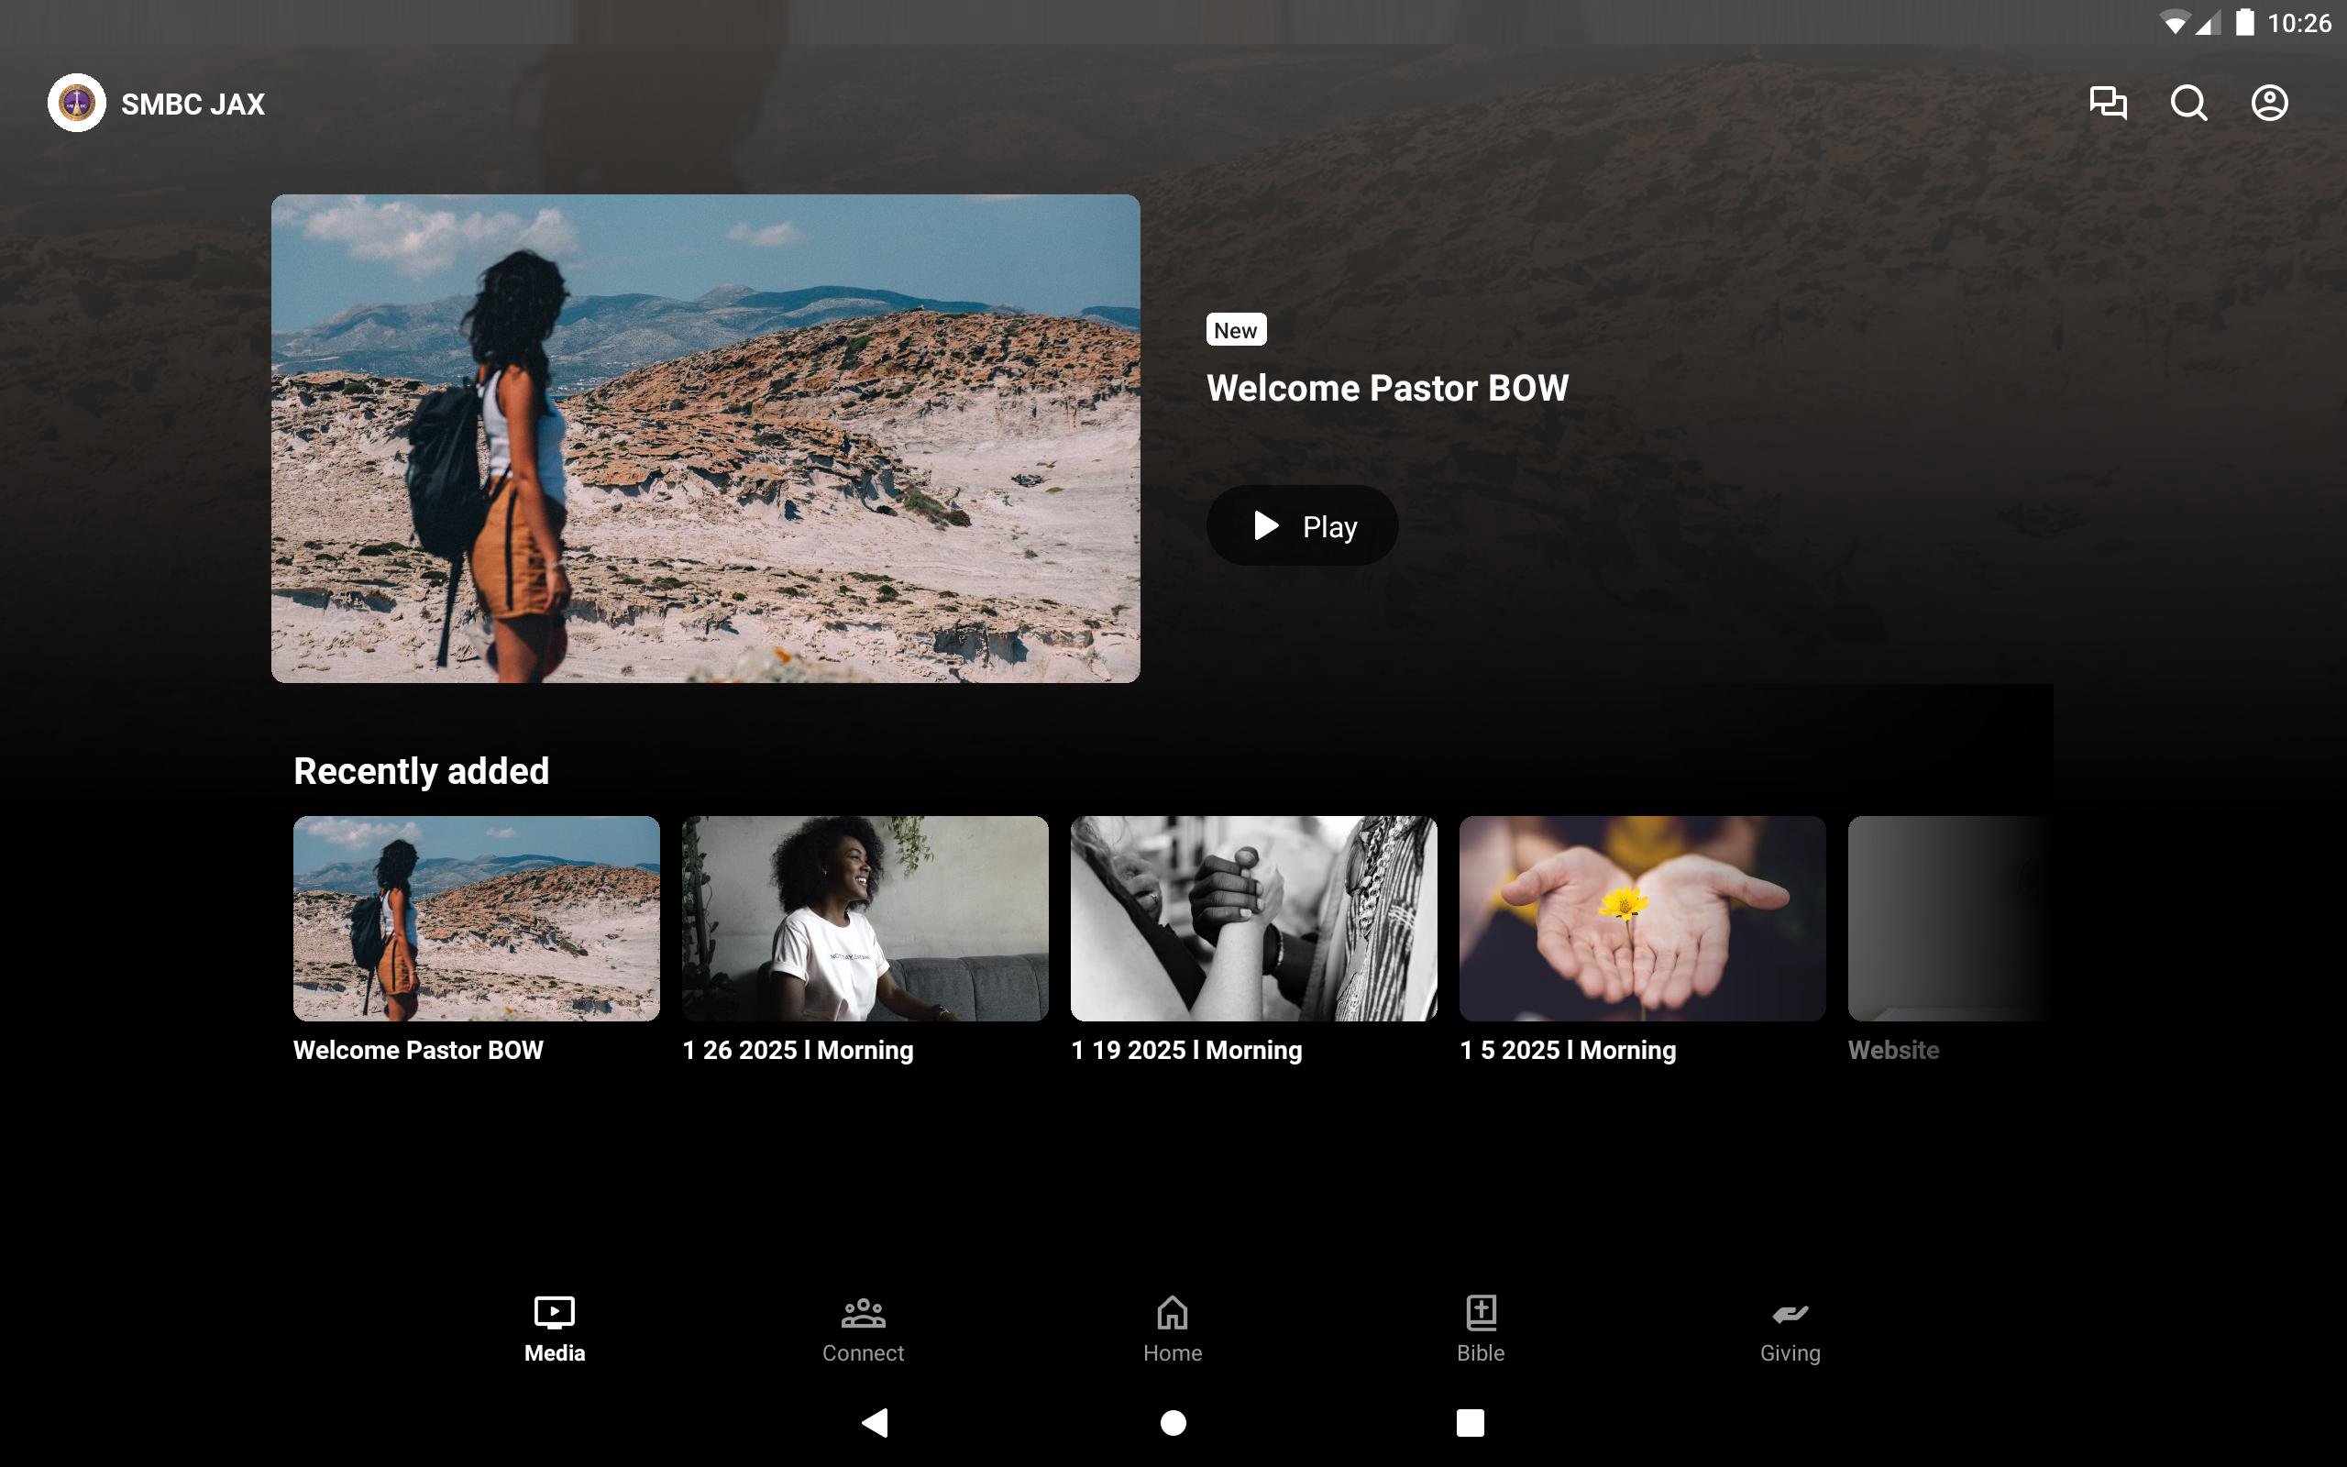
Task: Switch to the Media tab
Action: (x=554, y=1329)
